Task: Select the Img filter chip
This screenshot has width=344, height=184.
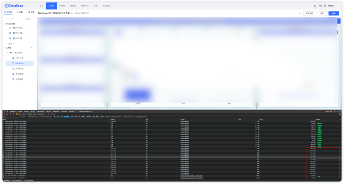Action: tap(80, 117)
